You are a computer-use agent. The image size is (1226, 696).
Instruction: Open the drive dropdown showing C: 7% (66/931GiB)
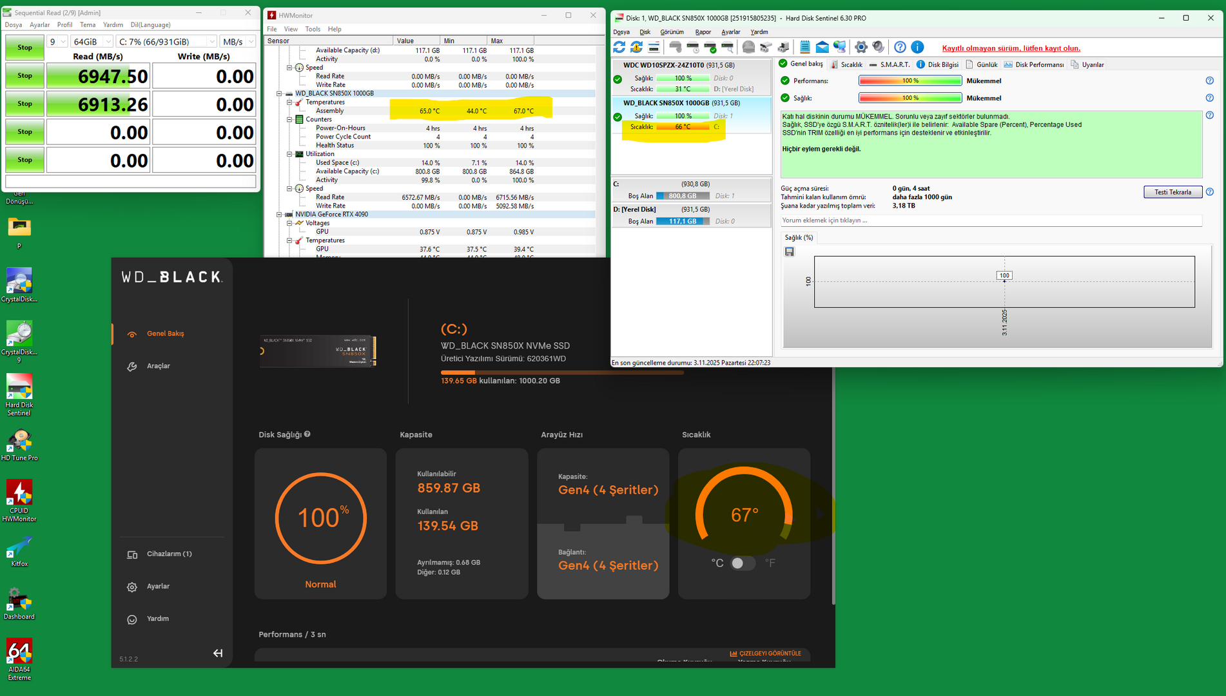(x=166, y=42)
